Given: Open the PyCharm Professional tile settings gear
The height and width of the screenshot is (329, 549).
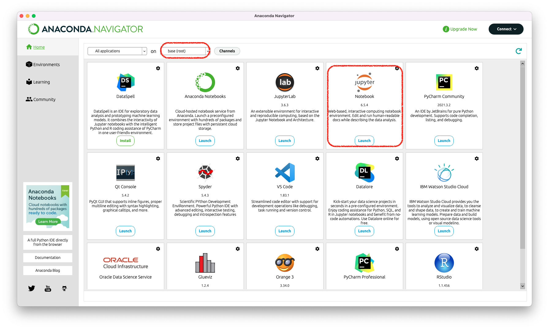Looking at the screenshot, I should (x=397, y=249).
